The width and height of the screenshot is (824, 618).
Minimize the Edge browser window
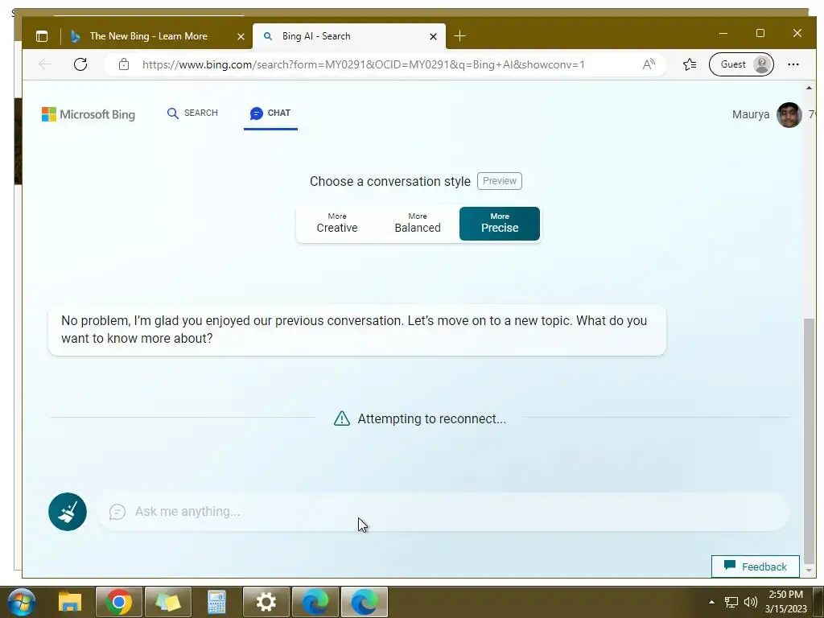pos(723,33)
